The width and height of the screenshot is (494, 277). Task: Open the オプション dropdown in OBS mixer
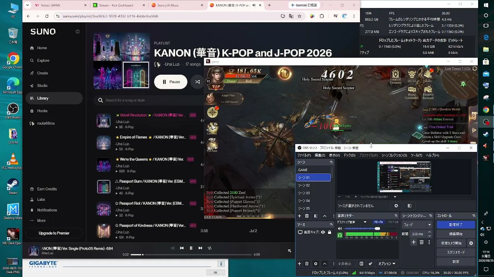pos(387,264)
